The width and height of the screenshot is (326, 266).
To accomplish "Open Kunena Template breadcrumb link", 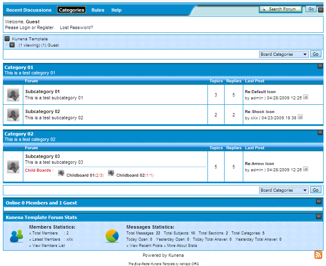I will pyautogui.click(x=30, y=39).
